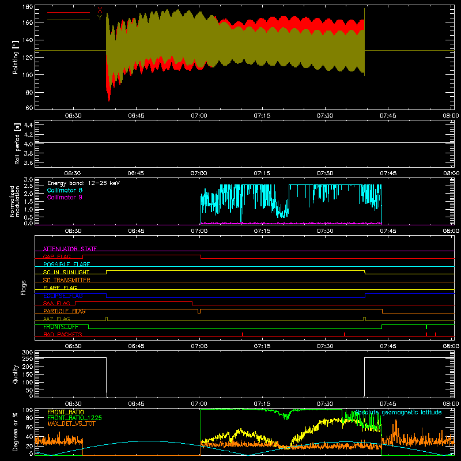Click the BAD_PACKETS flag label
The height and width of the screenshot is (461, 461).
(x=63, y=334)
